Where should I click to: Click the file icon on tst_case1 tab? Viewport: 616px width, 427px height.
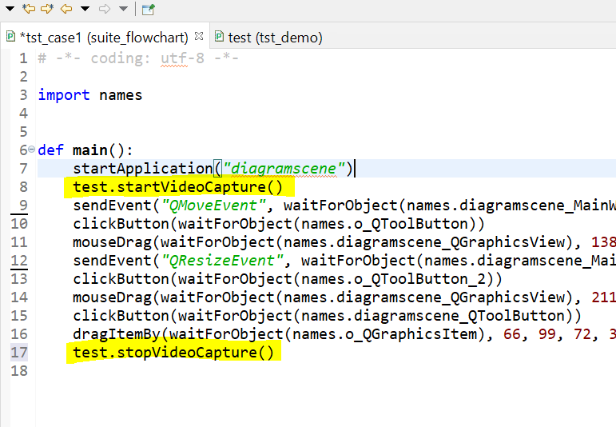pyautogui.click(x=10, y=38)
